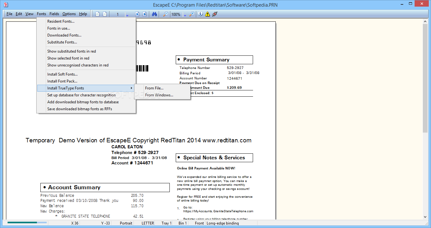Select Install Soft Fonts... entry
Viewport: 431px width, 228px height.
86,74
